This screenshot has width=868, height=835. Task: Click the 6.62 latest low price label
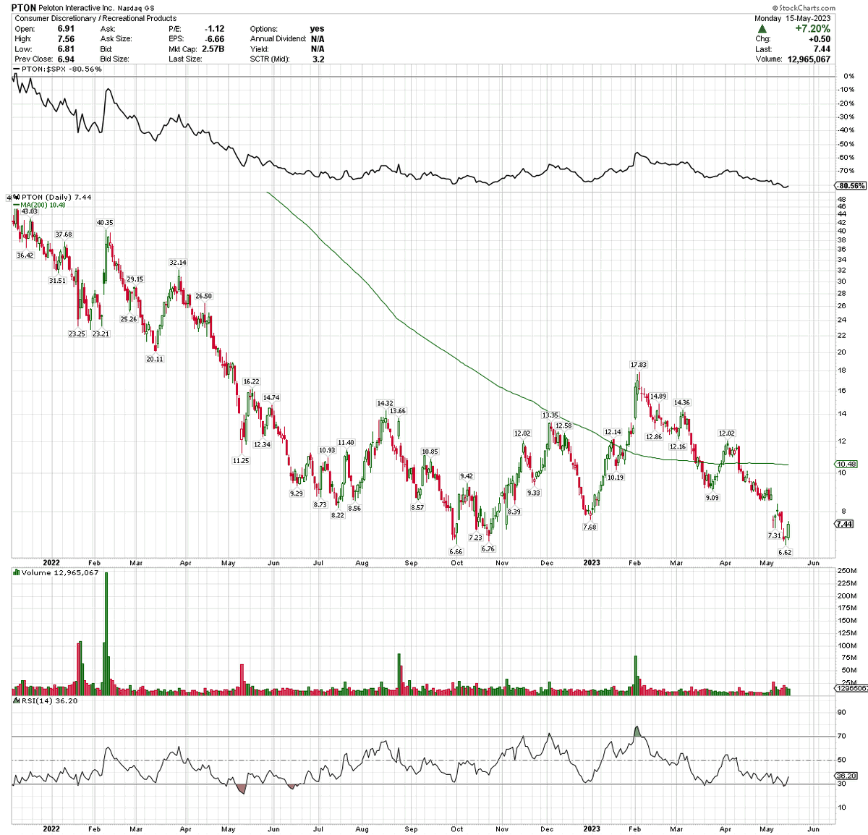pyautogui.click(x=785, y=551)
